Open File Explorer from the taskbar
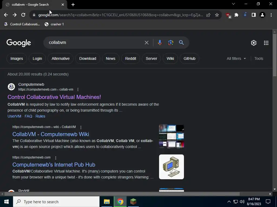Image resolution: width=277 pixels, height=207 pixels. (107, 202)
